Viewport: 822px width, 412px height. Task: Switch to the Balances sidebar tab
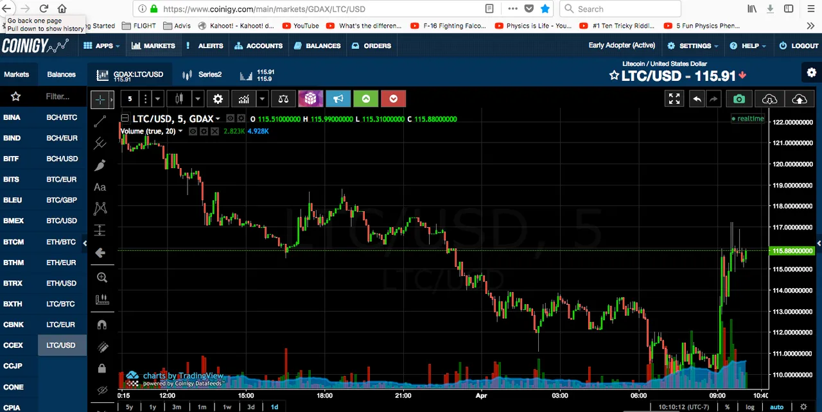click(x=61, y=74)
